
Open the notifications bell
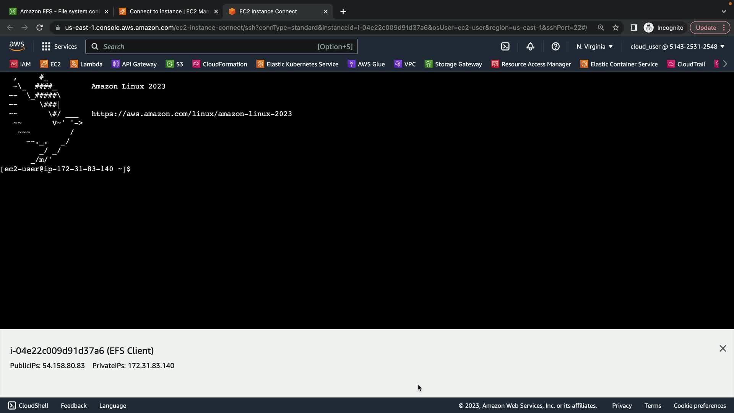[530, 47]
